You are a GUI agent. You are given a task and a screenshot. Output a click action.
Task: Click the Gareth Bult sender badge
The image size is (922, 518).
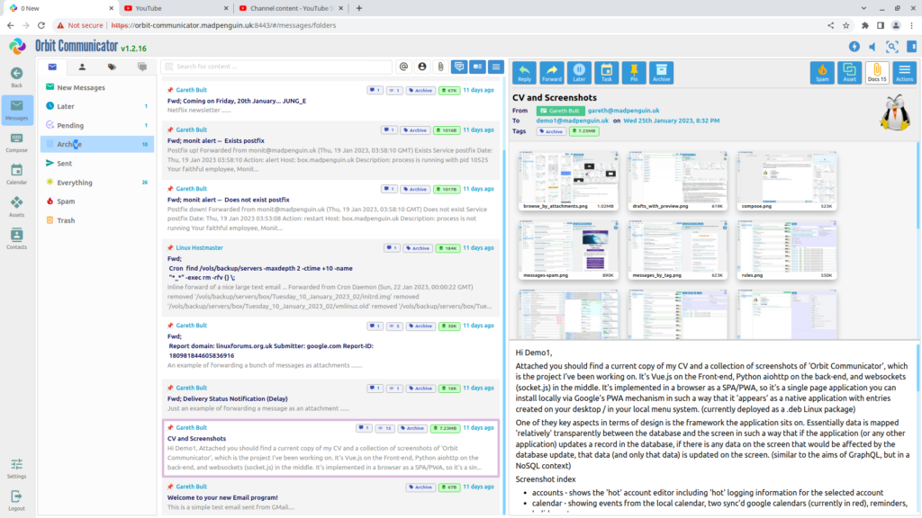(560, 111)
